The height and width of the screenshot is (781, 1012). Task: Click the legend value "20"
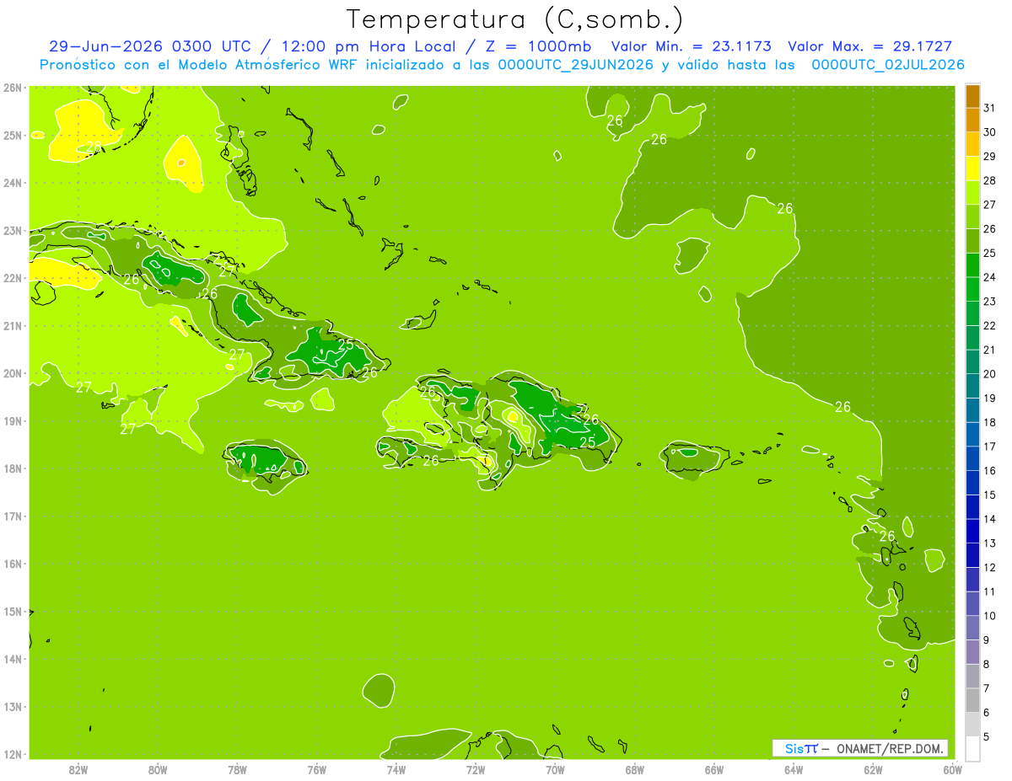pyautogui.click(x=990, y=374)
